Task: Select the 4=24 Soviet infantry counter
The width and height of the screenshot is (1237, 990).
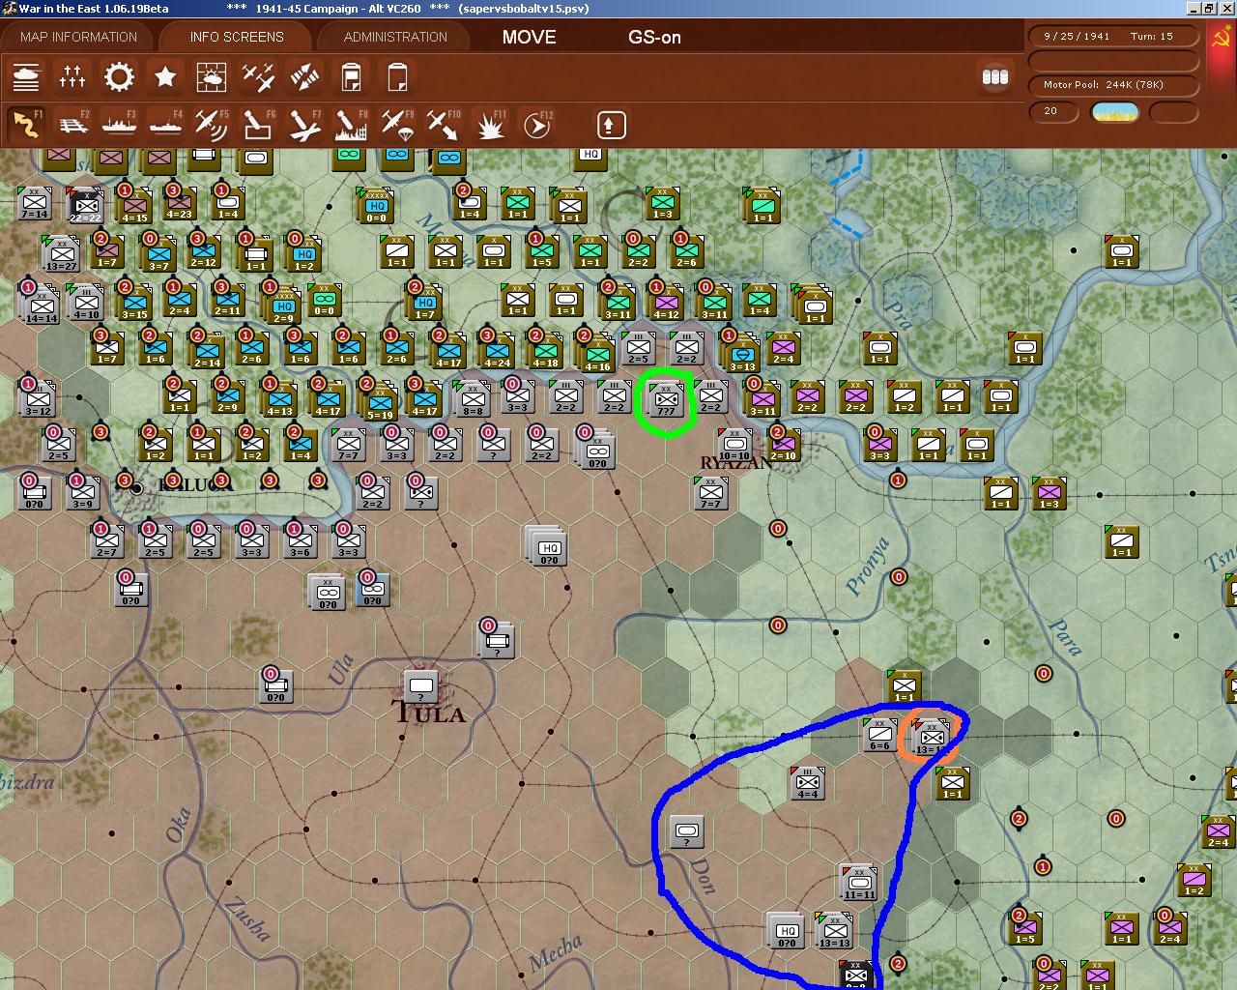Action: pyautogui.click(x=497, y=350)
